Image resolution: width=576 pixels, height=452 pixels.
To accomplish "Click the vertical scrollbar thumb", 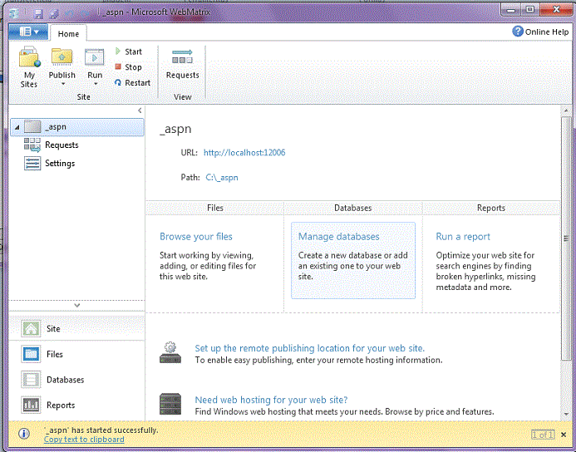I will click(x=566, y=238).
